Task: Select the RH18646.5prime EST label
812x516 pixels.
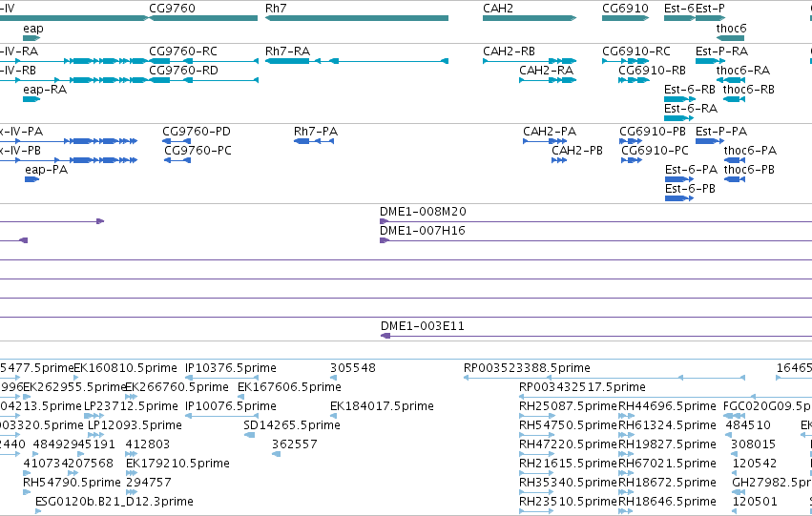Action: coord(667,502)
